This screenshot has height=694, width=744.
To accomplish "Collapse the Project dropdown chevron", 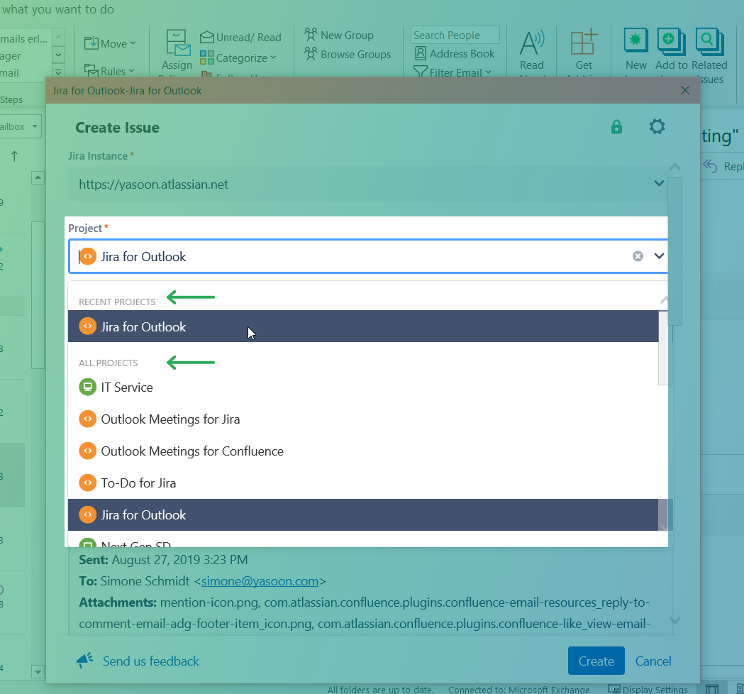I will 659,256.
